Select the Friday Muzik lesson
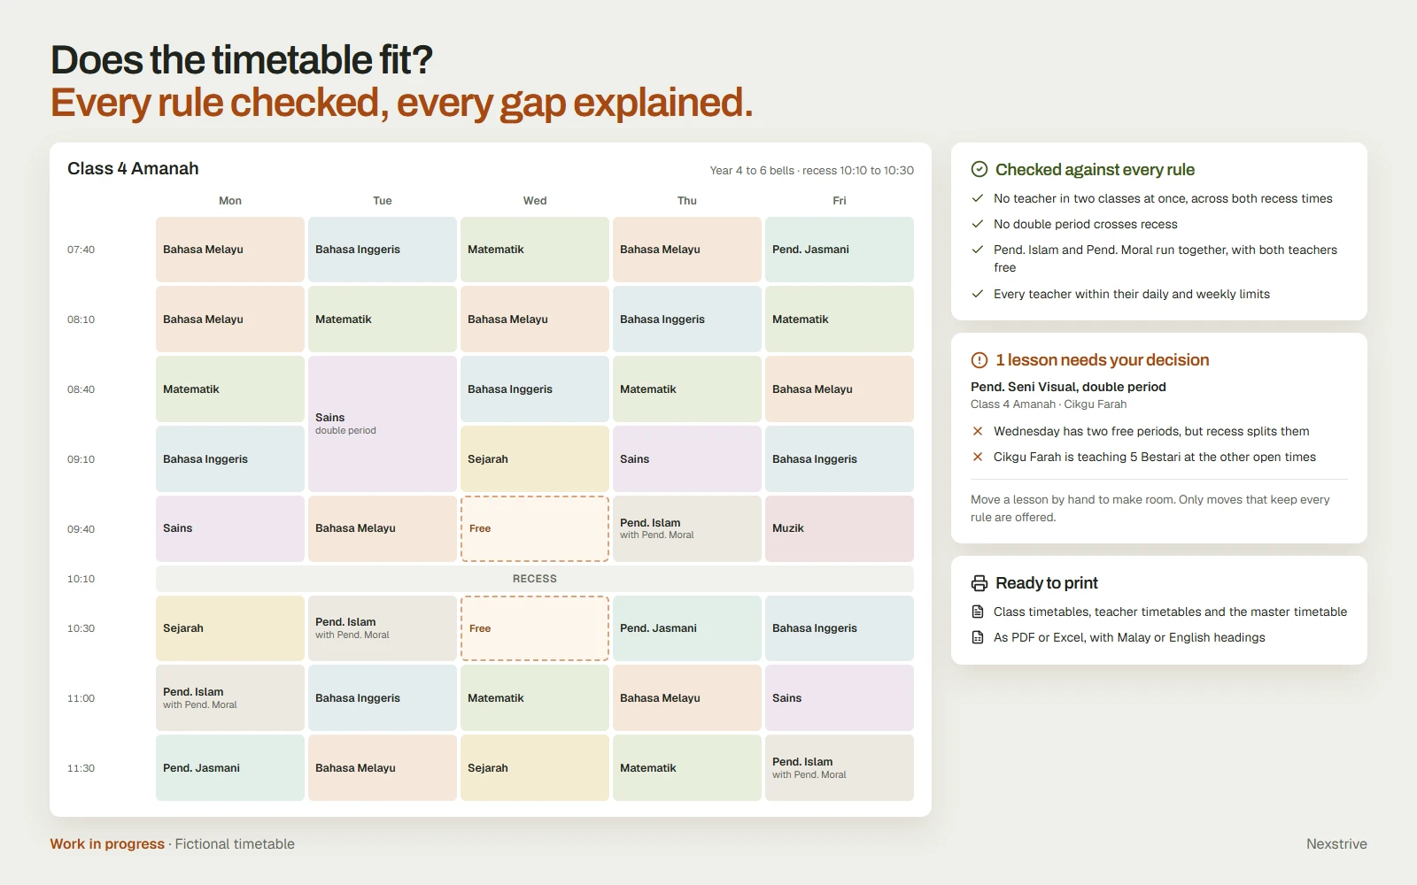The width and height of the screenshot is (1417, 885). click(x=840, y=528)
